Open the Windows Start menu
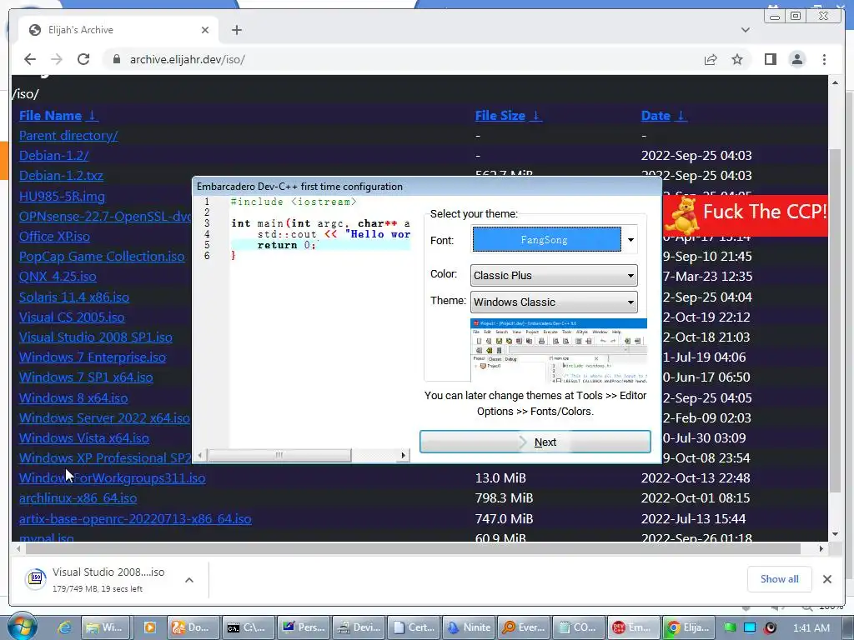The image size is (854, 640). (23, 627)
